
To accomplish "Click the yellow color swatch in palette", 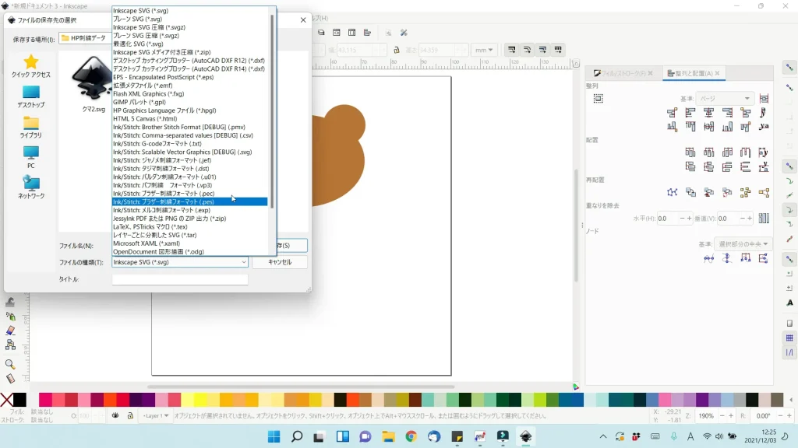I will (200, 400).
